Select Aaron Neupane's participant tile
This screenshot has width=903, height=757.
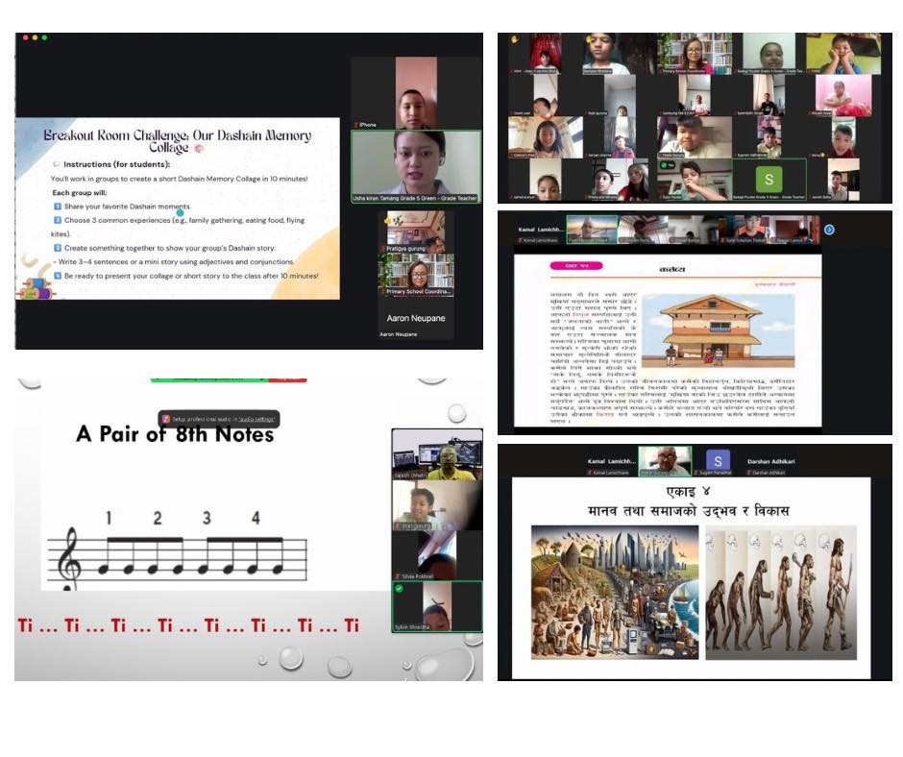coord(416,319)
